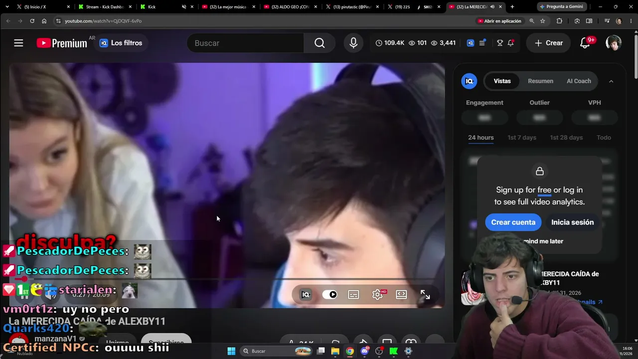Toggle the autoplay switch in player

[329, 295]
